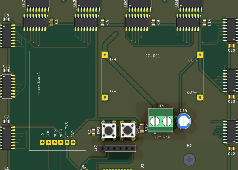Select the C13 capacitor component

point(231,97)
